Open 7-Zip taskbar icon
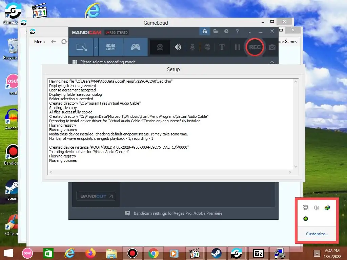Image resolution: width=347 pixels, height=260 pixels. [258, 253]
